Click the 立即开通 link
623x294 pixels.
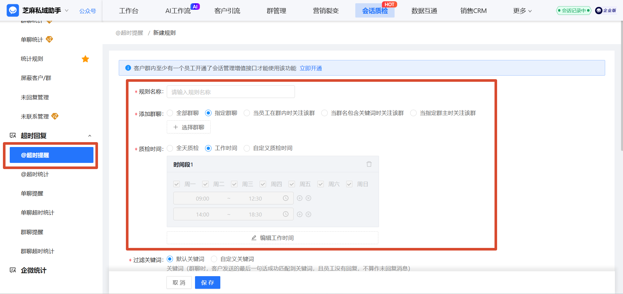coord(311,68)
